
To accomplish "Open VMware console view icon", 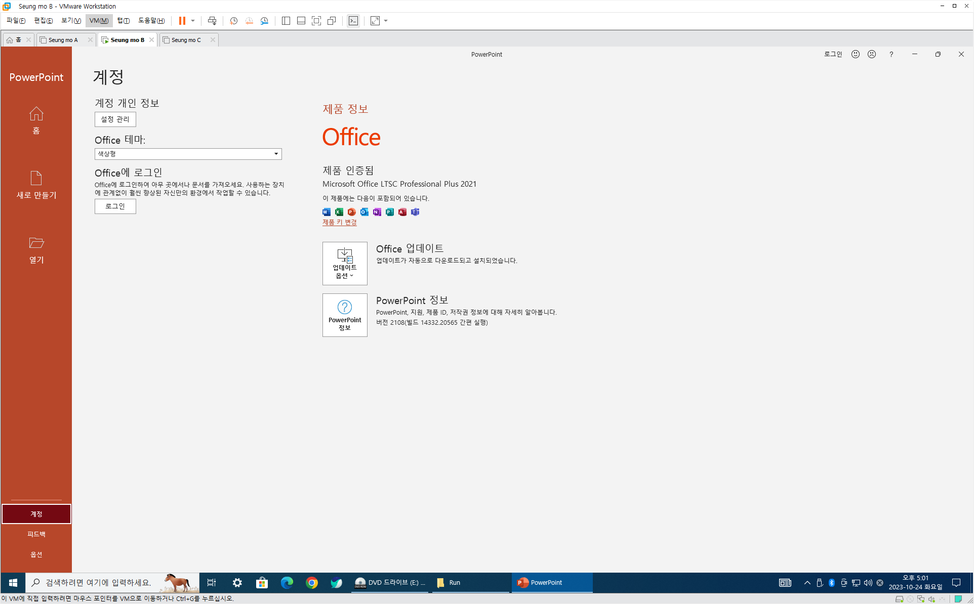I will tap(353, 21).
